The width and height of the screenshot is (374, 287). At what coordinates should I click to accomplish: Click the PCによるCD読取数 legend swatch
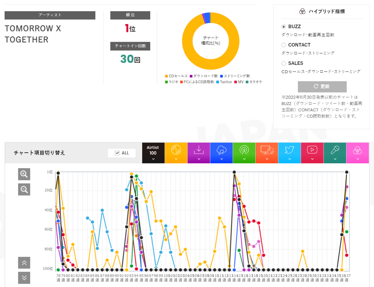181,82
